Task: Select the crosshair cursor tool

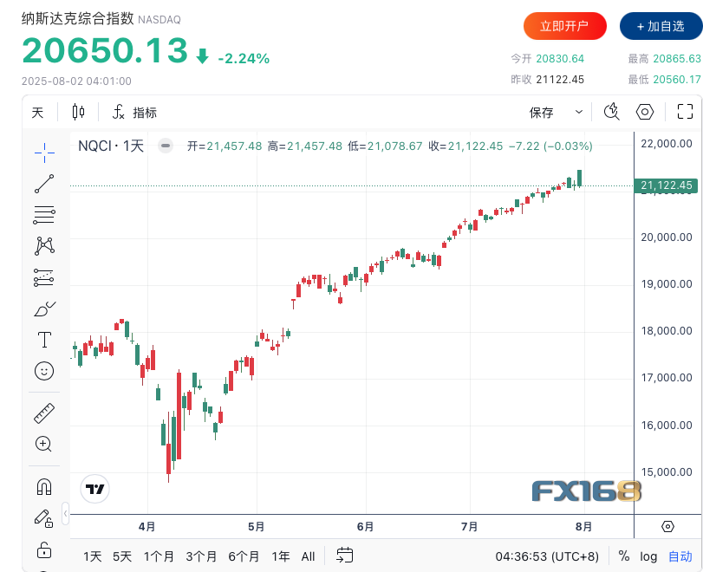Action: point(44,153)
